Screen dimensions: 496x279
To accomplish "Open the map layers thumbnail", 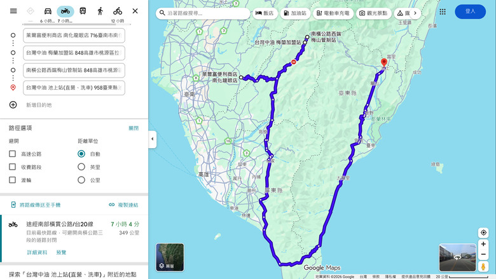I will pos(170,257).
